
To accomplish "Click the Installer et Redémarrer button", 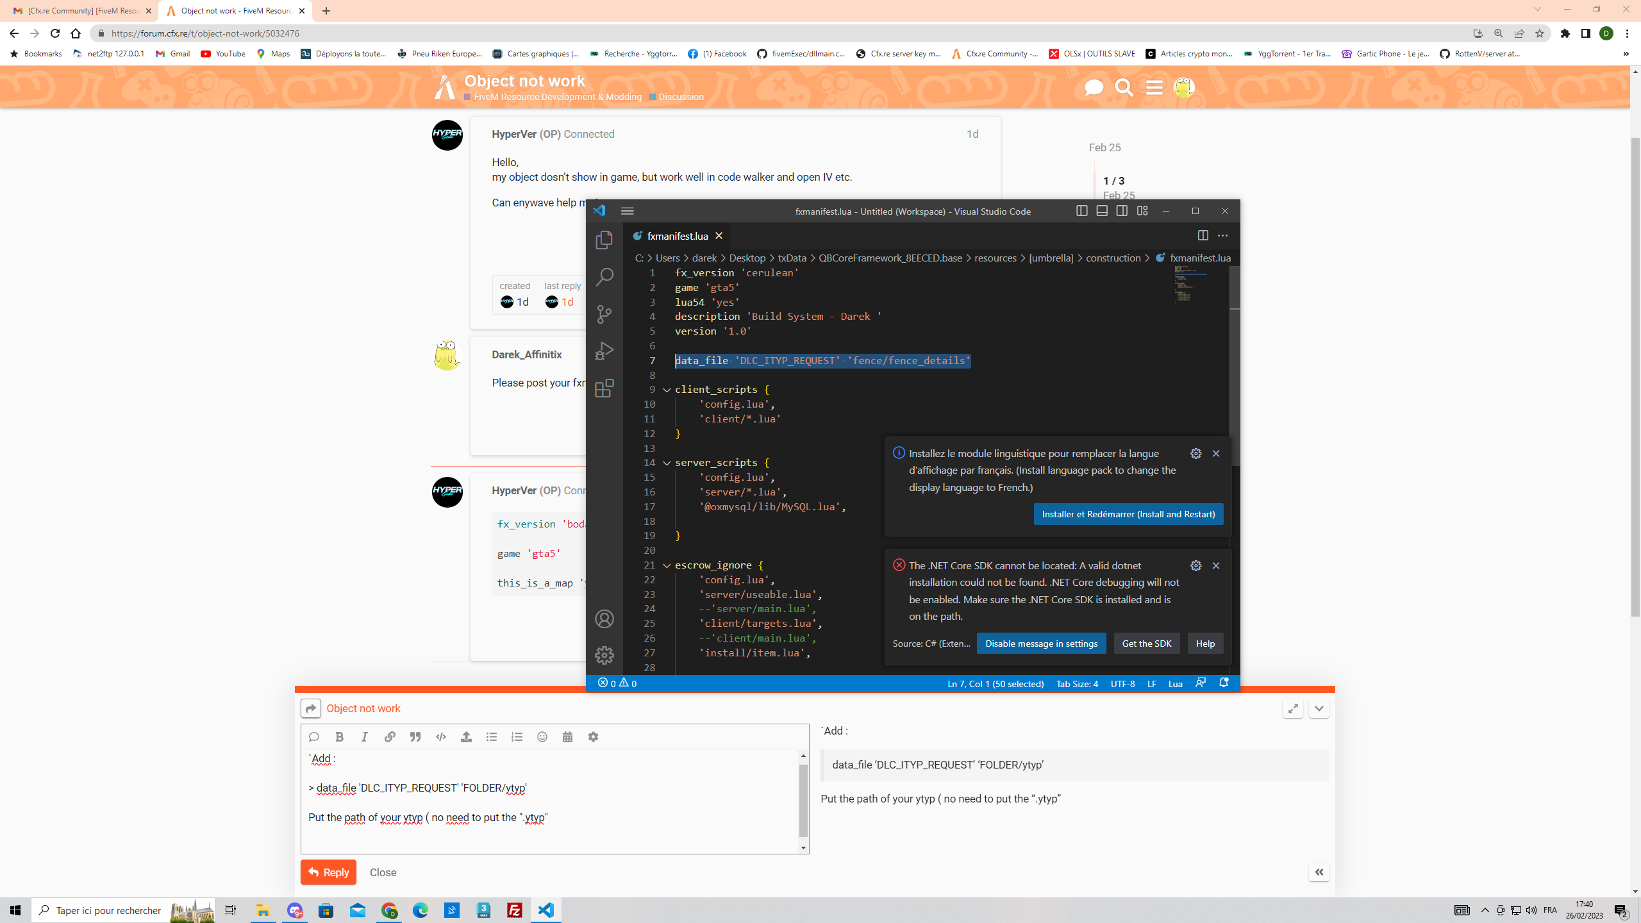I will pyautogui.click(x=1128, y=513).
